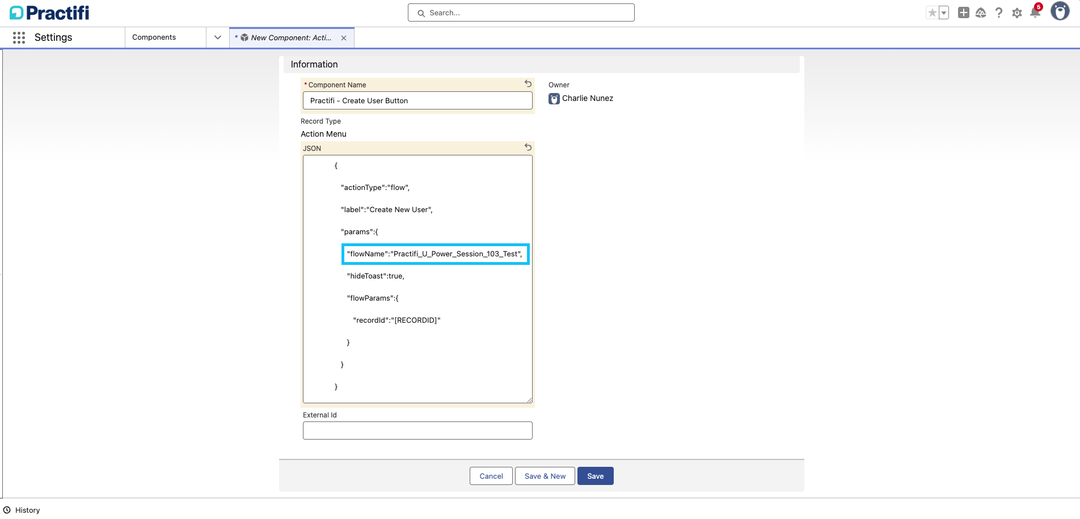Select the New Component tab
The height and width of the screenshot is (519, 1080).
point(290,38)
